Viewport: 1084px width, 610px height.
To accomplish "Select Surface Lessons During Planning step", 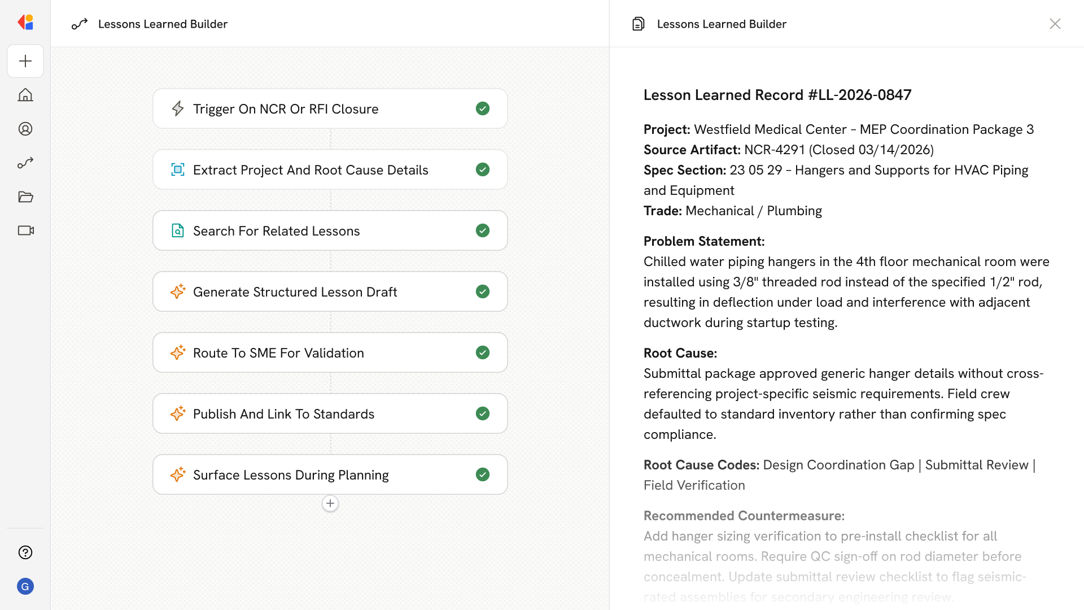I will [x=291, y=474].
